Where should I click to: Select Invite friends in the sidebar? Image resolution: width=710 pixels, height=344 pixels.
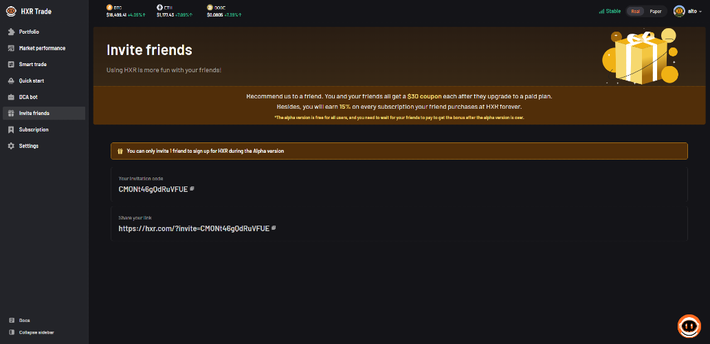(x=44, y=114)
